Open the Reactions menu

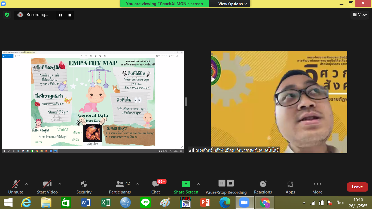pyautogui.click(x=263, y=187)
